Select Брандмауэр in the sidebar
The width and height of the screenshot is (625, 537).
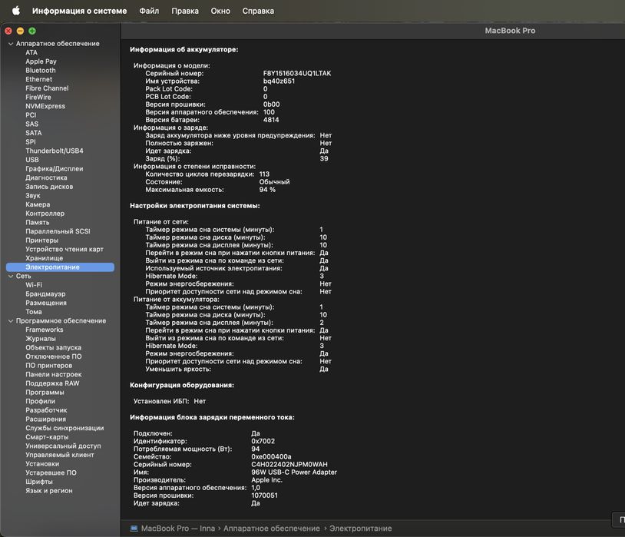(x=45, y=294)
